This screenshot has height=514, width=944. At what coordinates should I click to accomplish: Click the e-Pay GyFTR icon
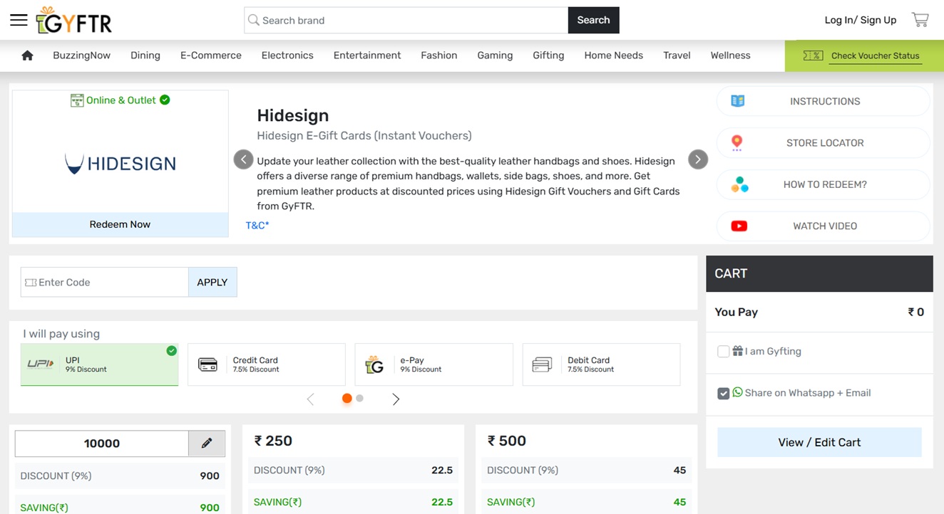click(x=374, y=364)
